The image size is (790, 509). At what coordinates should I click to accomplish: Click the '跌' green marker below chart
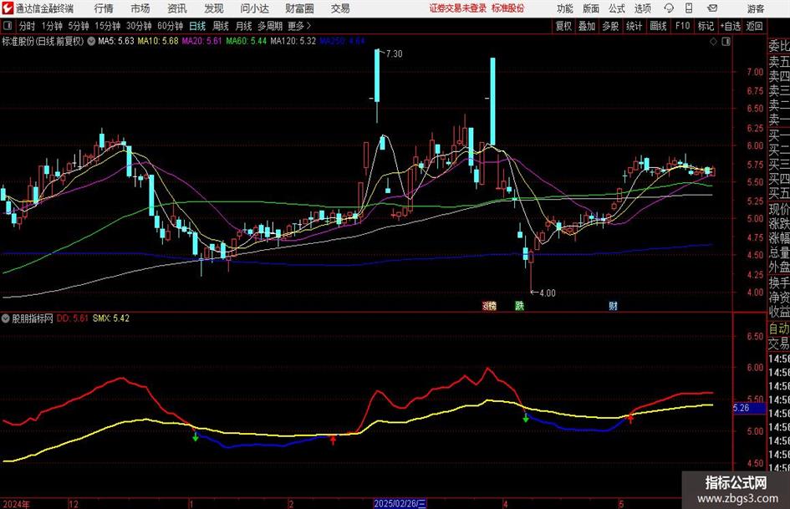pos(519,305)
